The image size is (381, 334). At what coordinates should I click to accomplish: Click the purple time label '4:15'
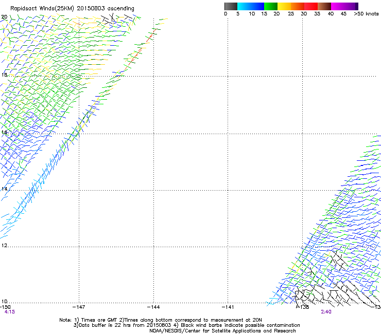click(x=9, y=312)
